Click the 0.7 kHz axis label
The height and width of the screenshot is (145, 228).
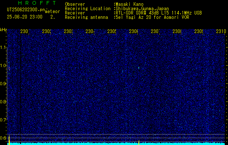[3, 120]
